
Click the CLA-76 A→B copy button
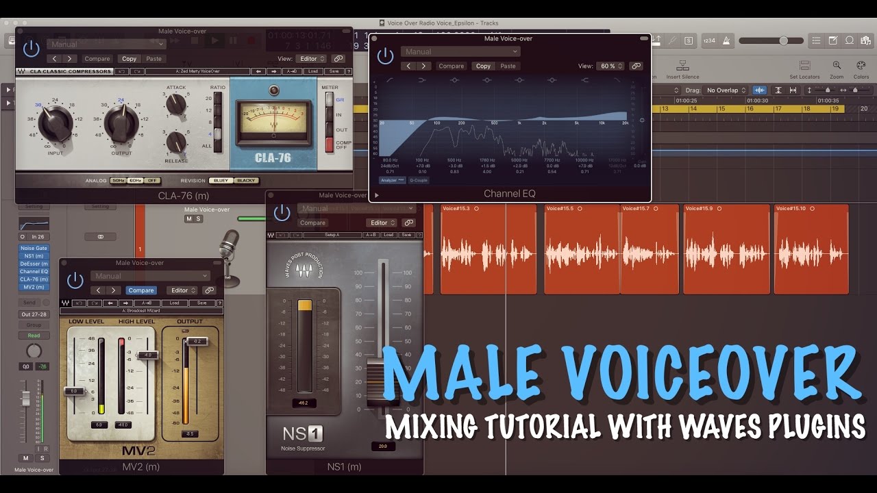tap(293, 71)
